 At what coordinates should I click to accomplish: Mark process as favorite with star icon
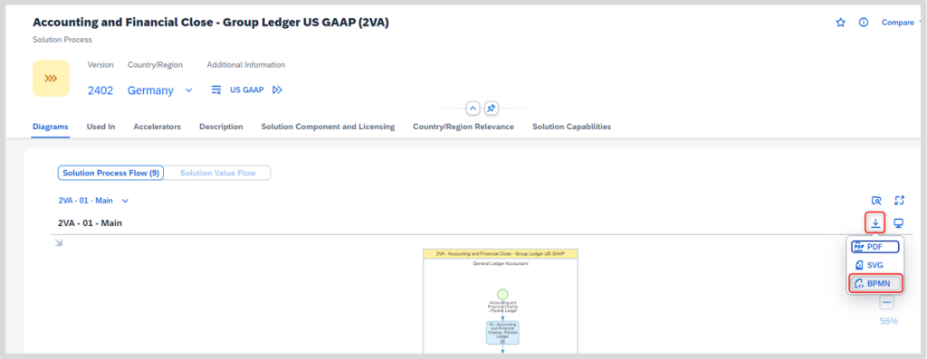click(841, 23)
